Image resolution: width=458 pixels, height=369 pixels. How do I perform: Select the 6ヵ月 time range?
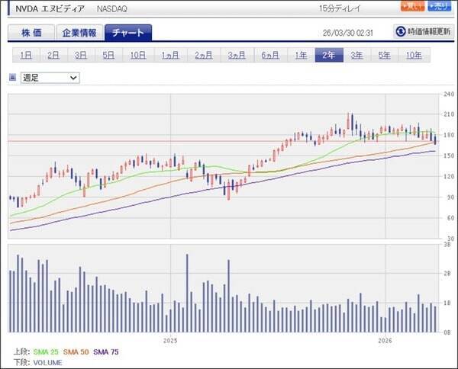pos(269,55)
